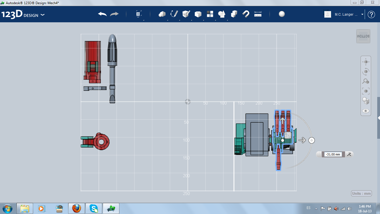Open the Material sphere tool
The image size is (380, 214).
(x=282, y=14)
